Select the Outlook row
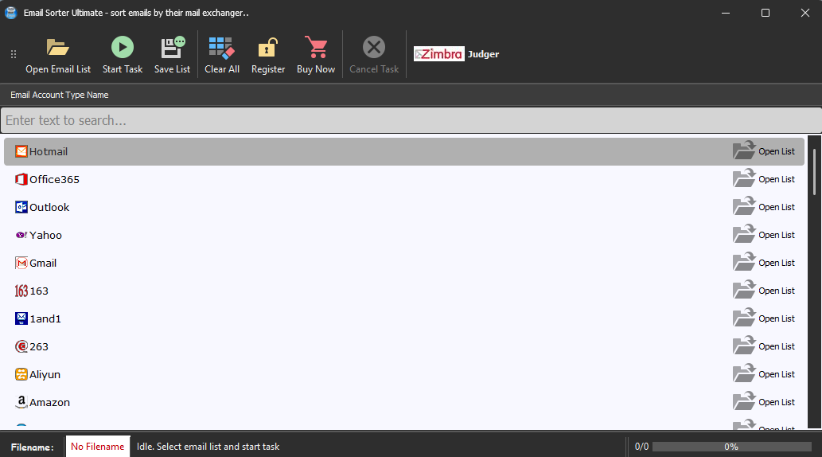This screenshot has height=457, width=822. [403, 207]
